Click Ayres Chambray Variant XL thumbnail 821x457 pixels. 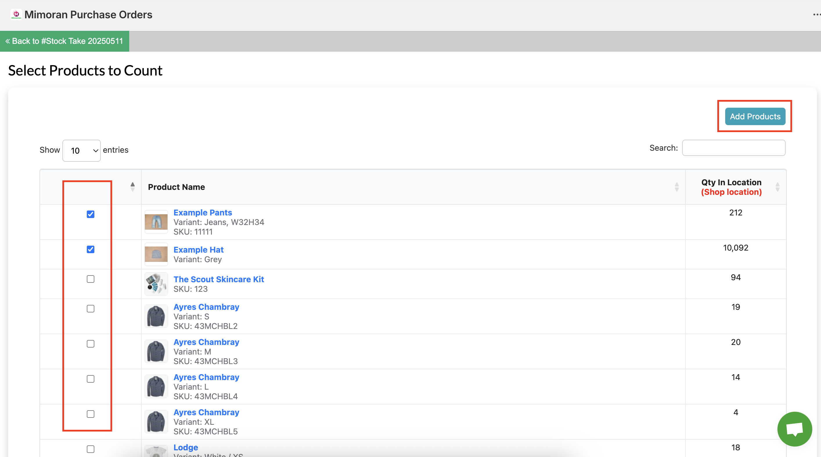click(156, 421)
